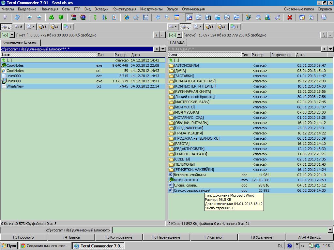Select the Кулинарный Блокнот tab
Viewport: 334px width, 250px height.
(20, 42)
